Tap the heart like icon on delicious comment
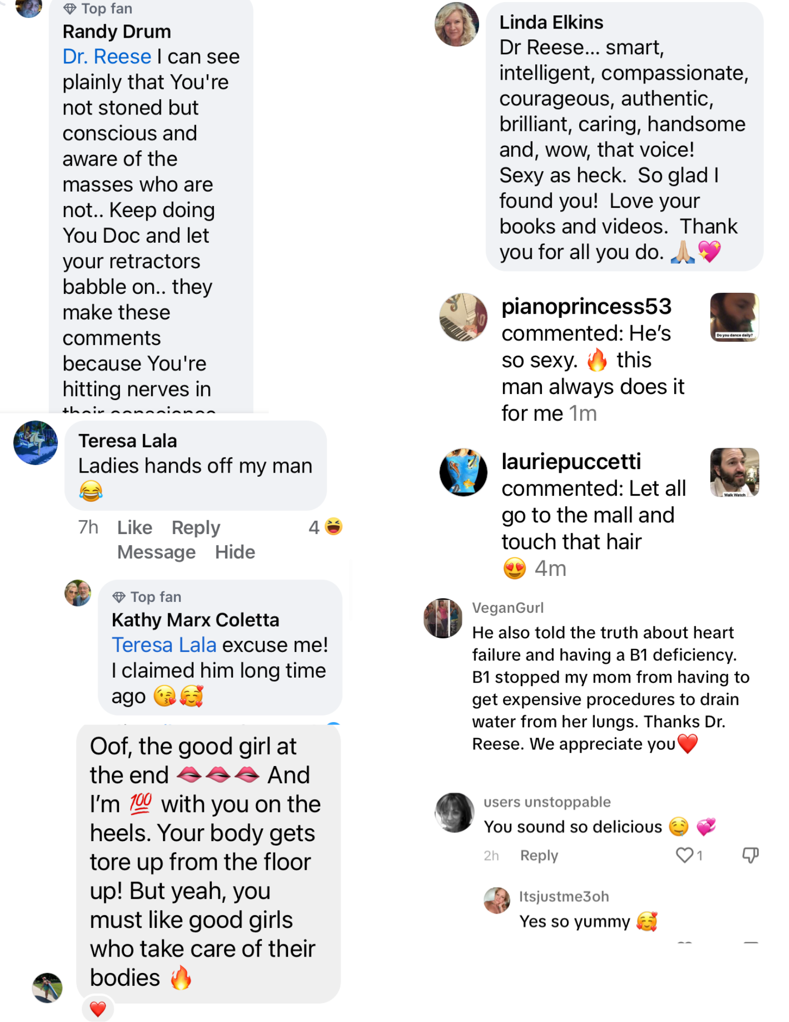The height and width of the screenshot is (1022, 789). [684, 855]
